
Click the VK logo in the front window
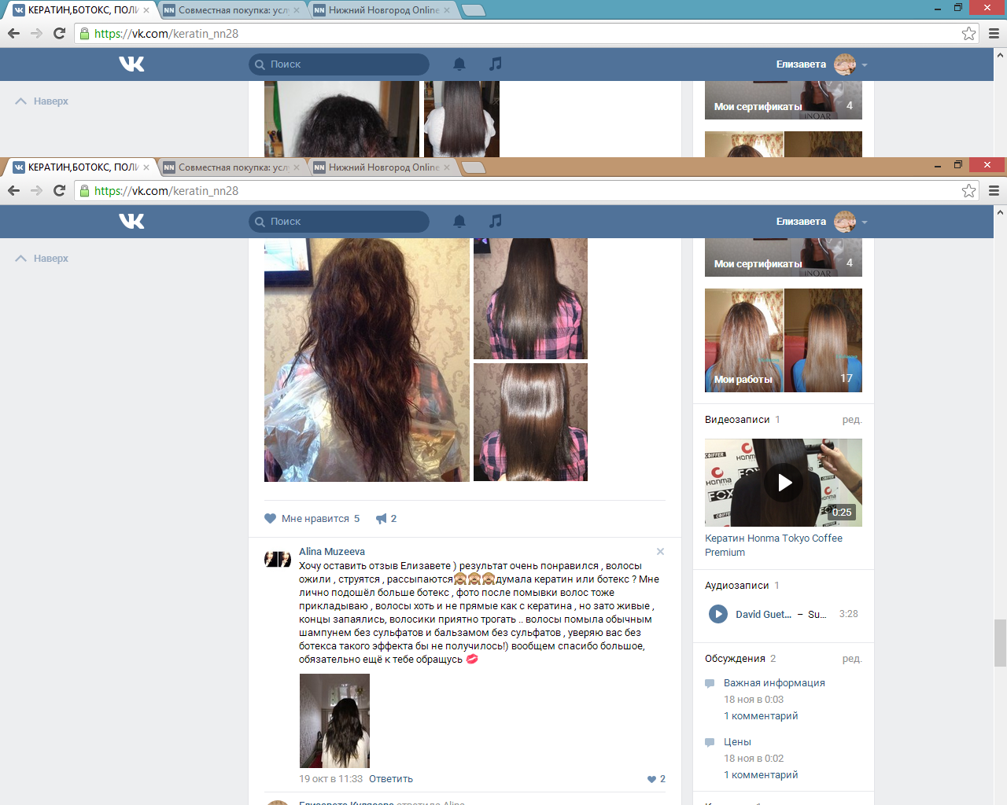coord(131,221)
